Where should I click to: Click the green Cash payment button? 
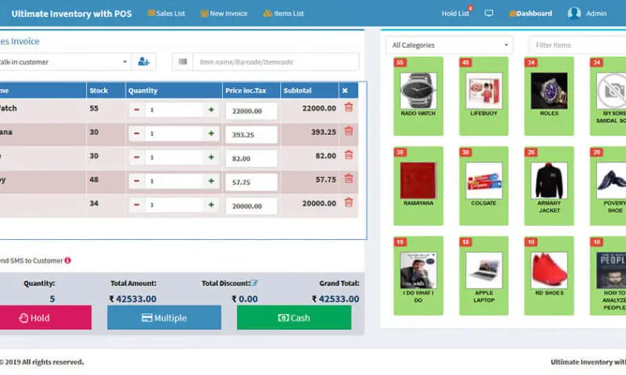tap(293, 318)
